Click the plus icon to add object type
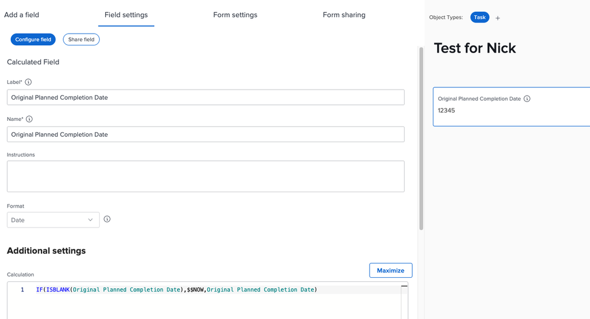The image size is (590, 319). click(x=497, y=18)
